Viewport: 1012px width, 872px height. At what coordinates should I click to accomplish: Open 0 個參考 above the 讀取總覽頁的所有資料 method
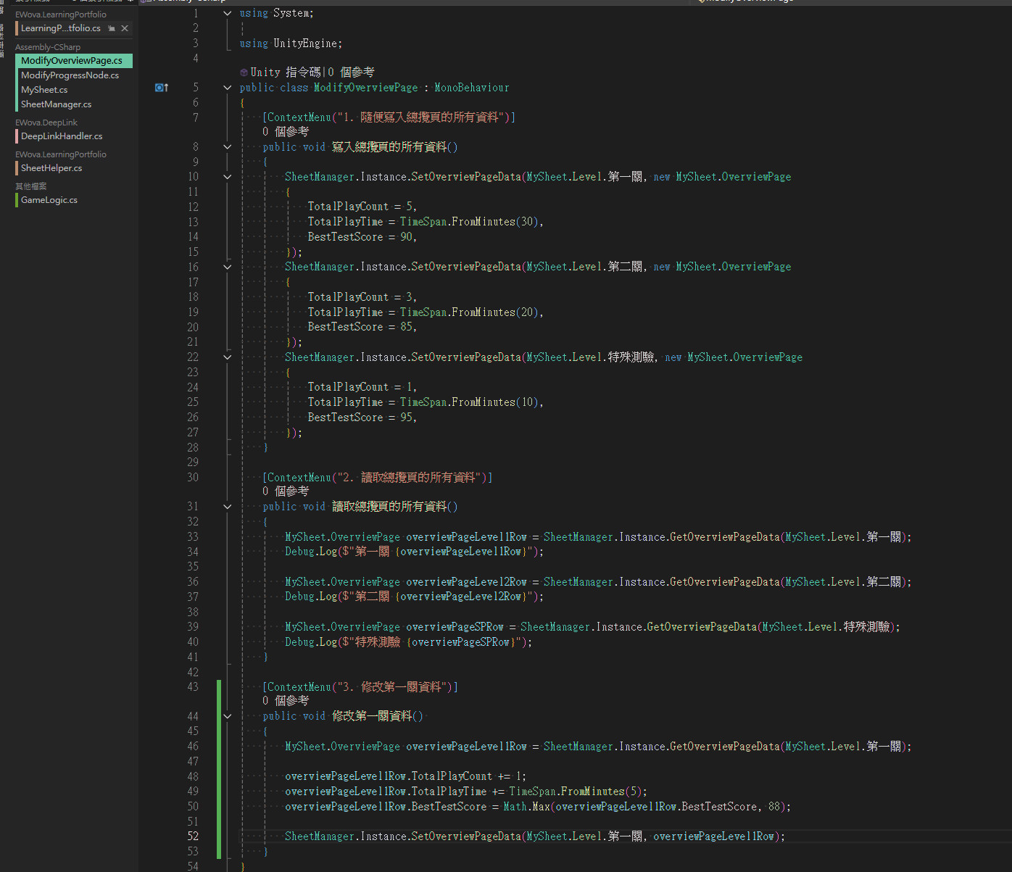[286, 491]
